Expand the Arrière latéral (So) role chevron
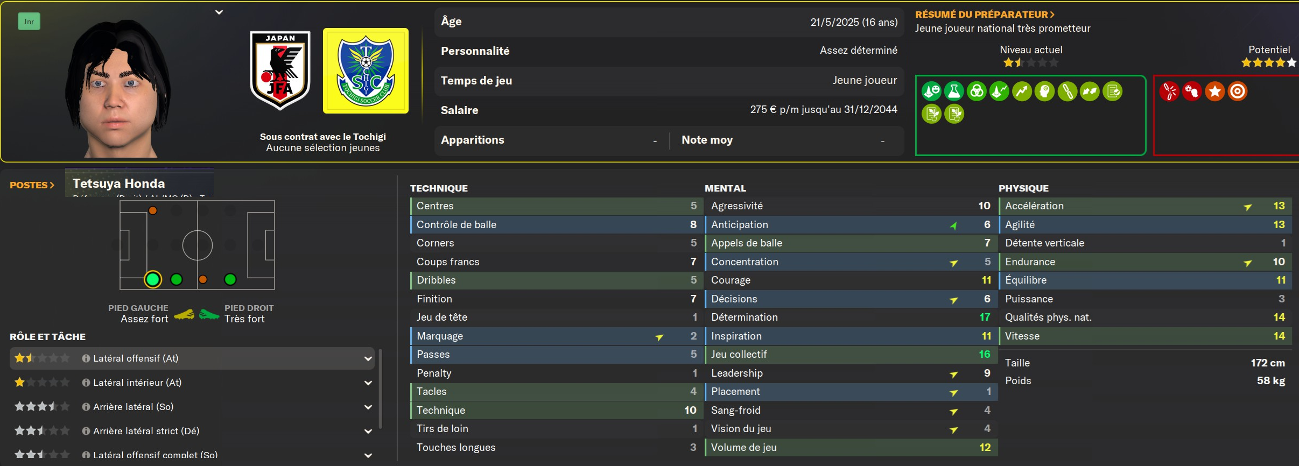 (x=368, y=407)
